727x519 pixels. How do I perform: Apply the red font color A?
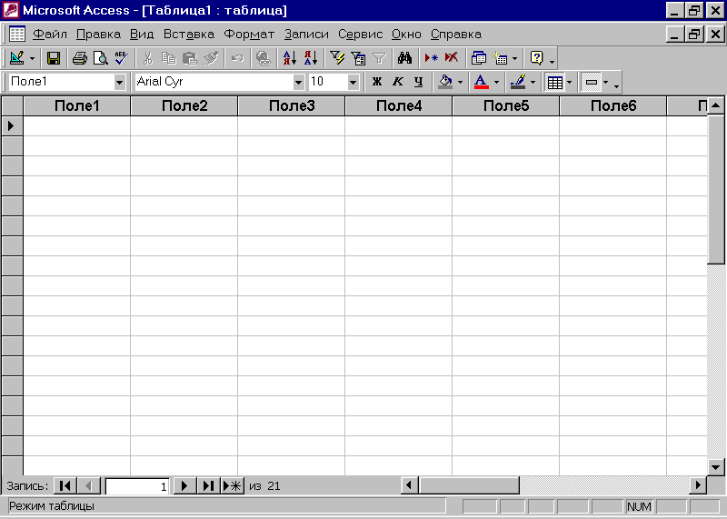point(482,82)
